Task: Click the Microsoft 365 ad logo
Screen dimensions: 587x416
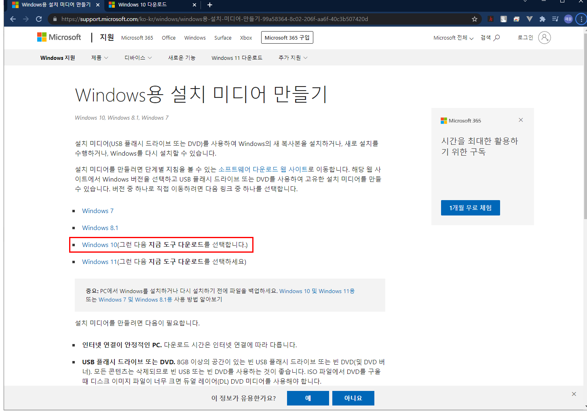Action: [x=461, y=120]
